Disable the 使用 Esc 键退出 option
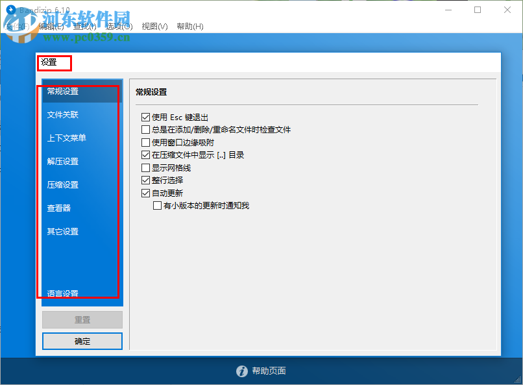The height and width of the screenshot is (385, 523). click(x=144, y=117)
